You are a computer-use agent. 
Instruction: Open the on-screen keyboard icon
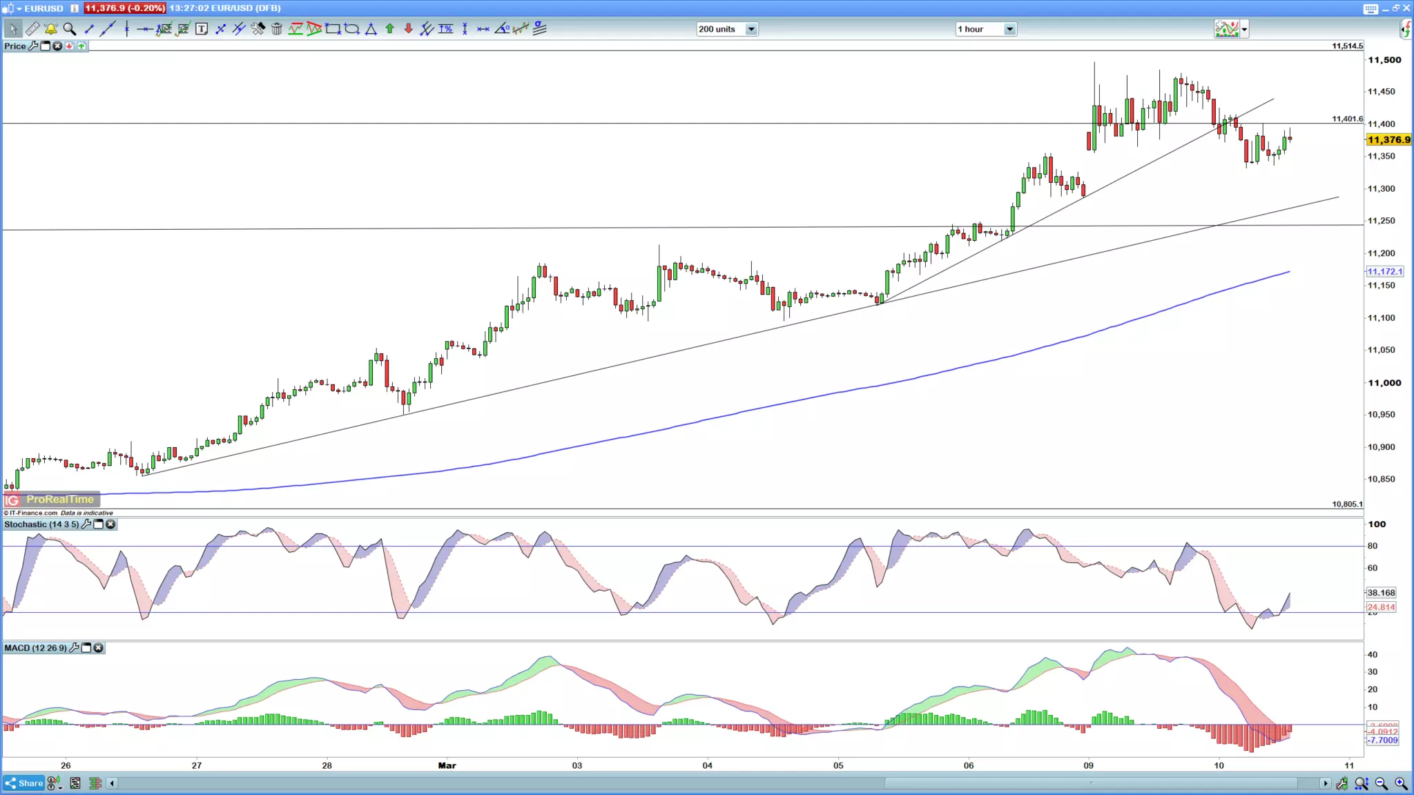[x=1371, y=8]
